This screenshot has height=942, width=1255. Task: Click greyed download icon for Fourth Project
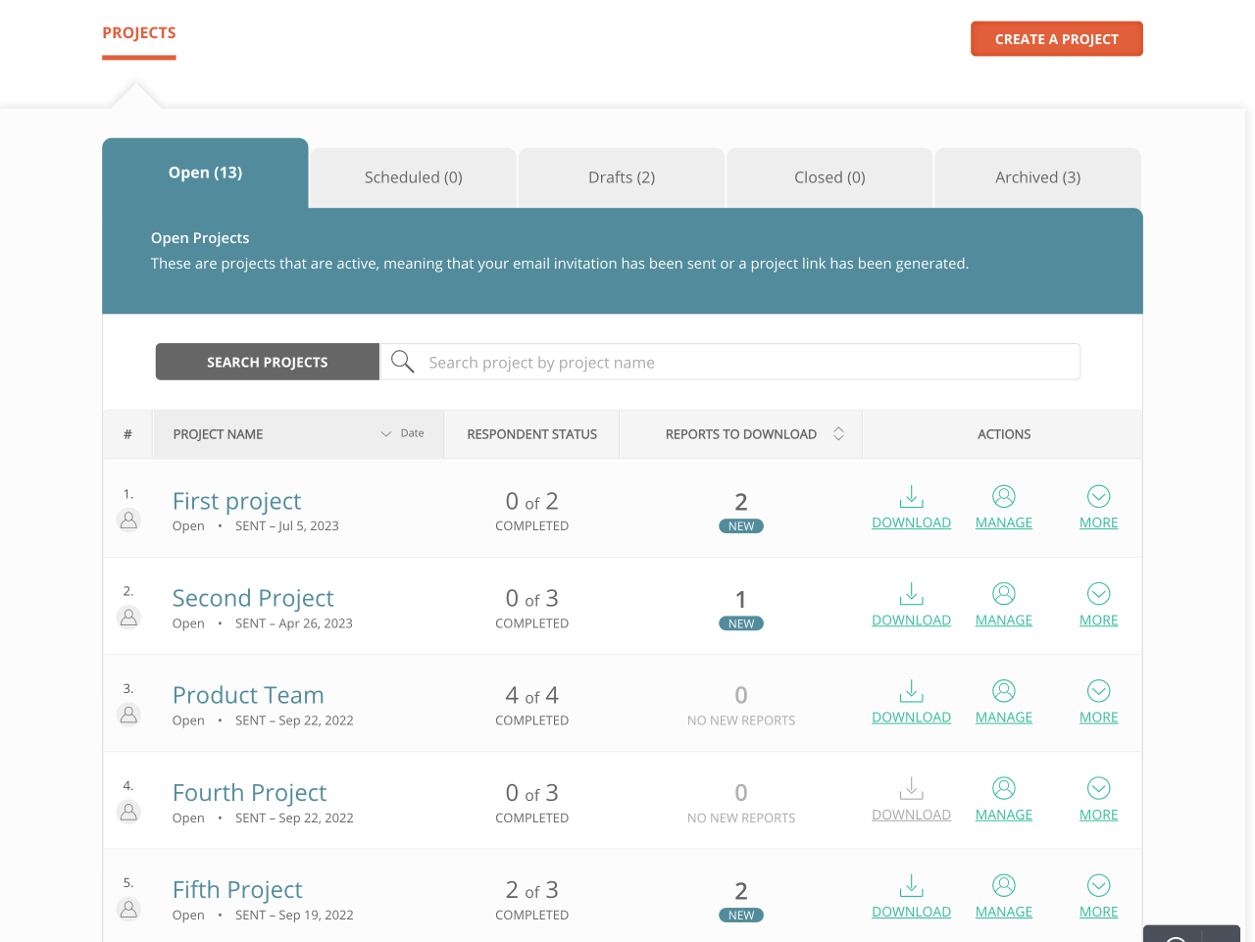tap(912, 788)
